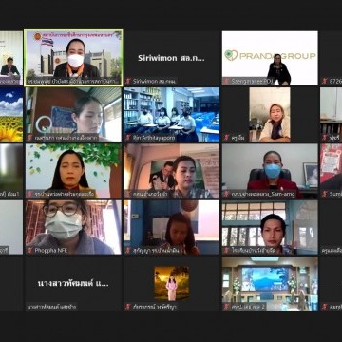Viewport: 342px width, 342px height.
Task: Select the library classroom students video tile
Action: [x=171, y=114]
